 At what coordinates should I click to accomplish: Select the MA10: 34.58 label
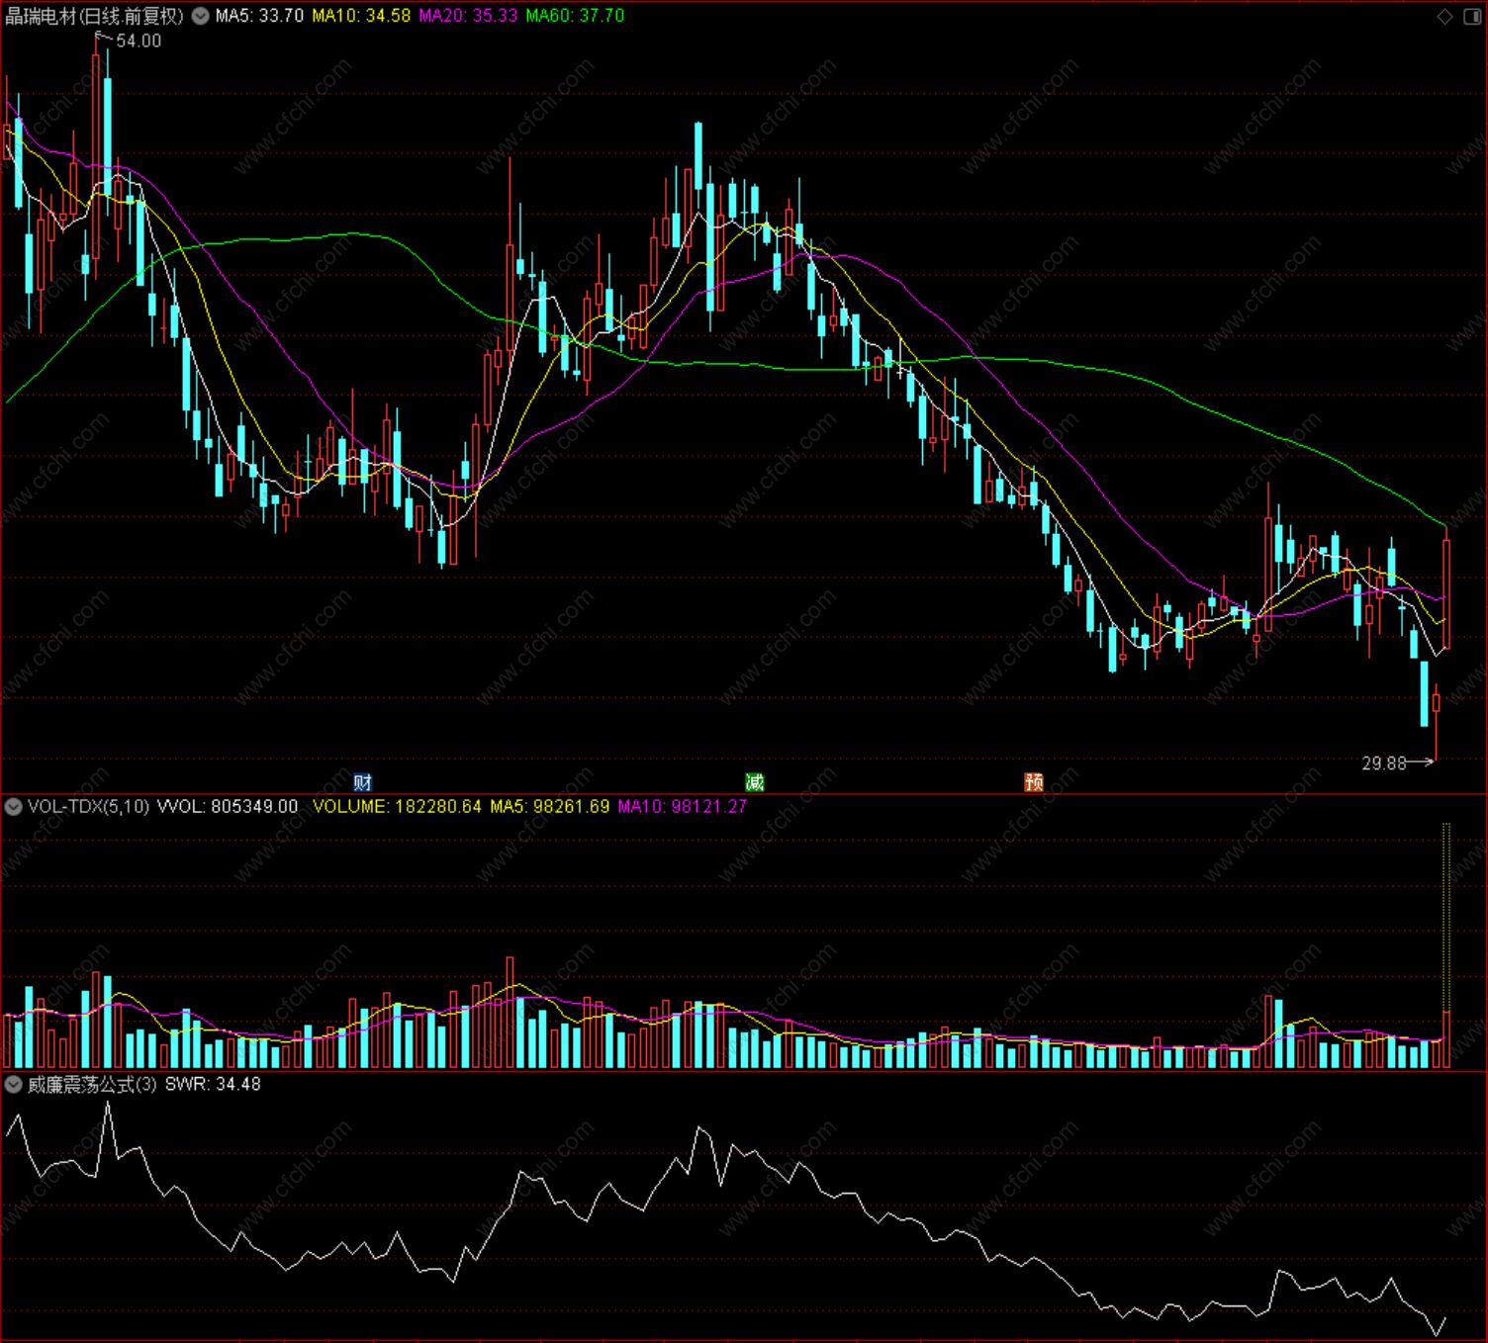click(361, 16)
